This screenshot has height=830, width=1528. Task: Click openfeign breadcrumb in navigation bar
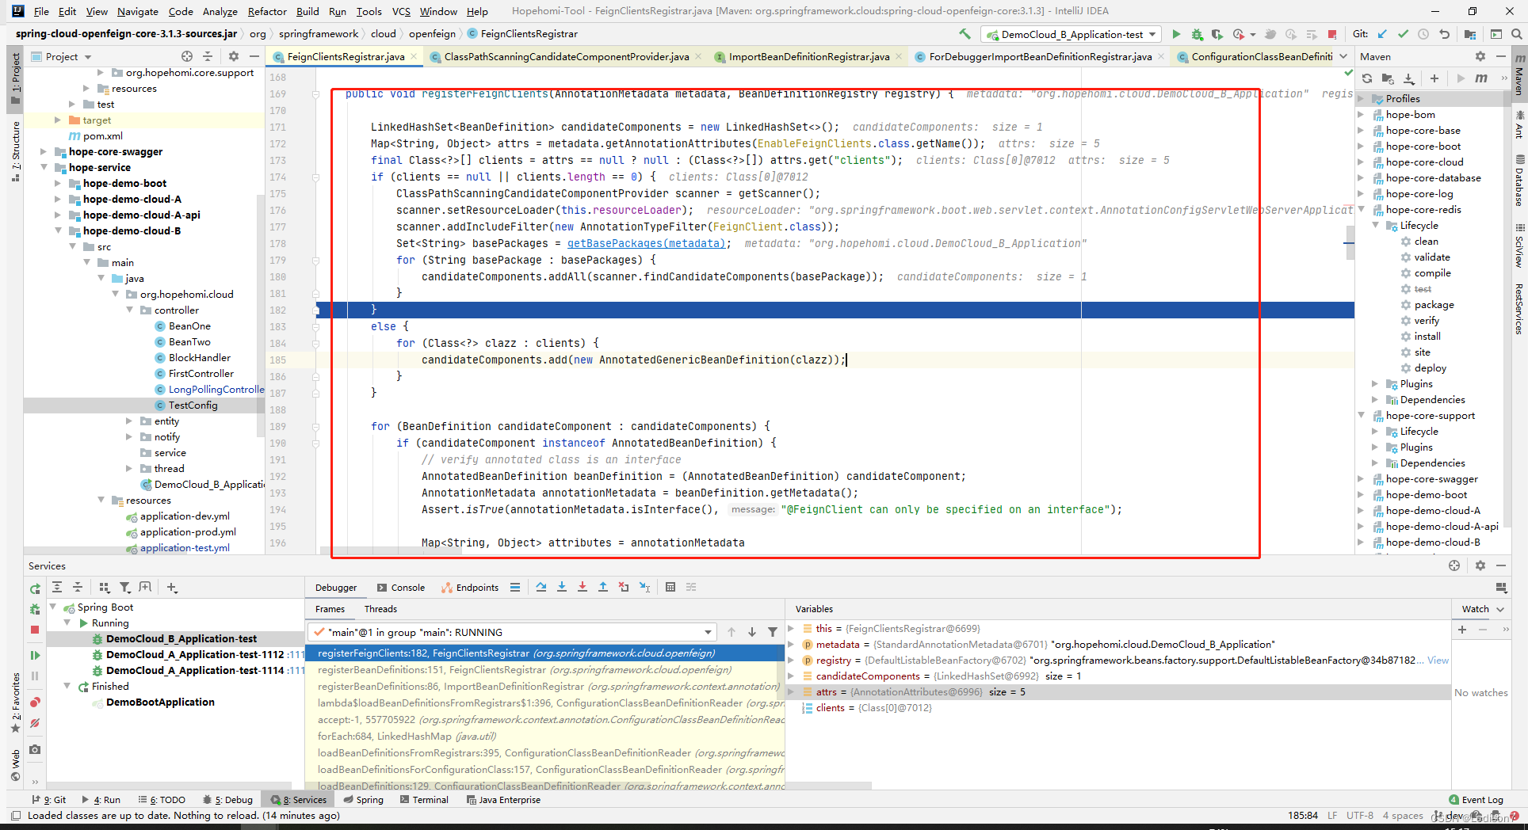point(432,33)
